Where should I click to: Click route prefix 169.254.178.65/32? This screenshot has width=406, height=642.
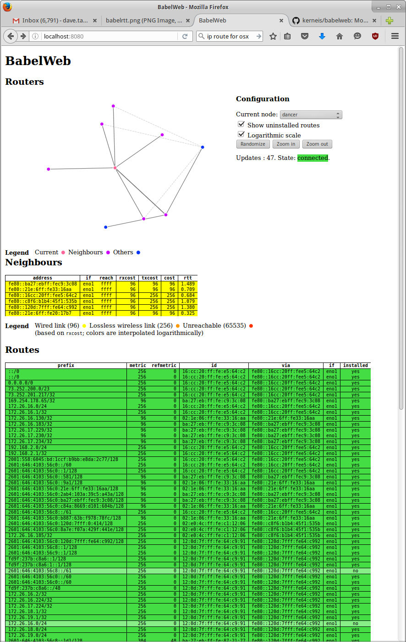[x=32, y=401]
